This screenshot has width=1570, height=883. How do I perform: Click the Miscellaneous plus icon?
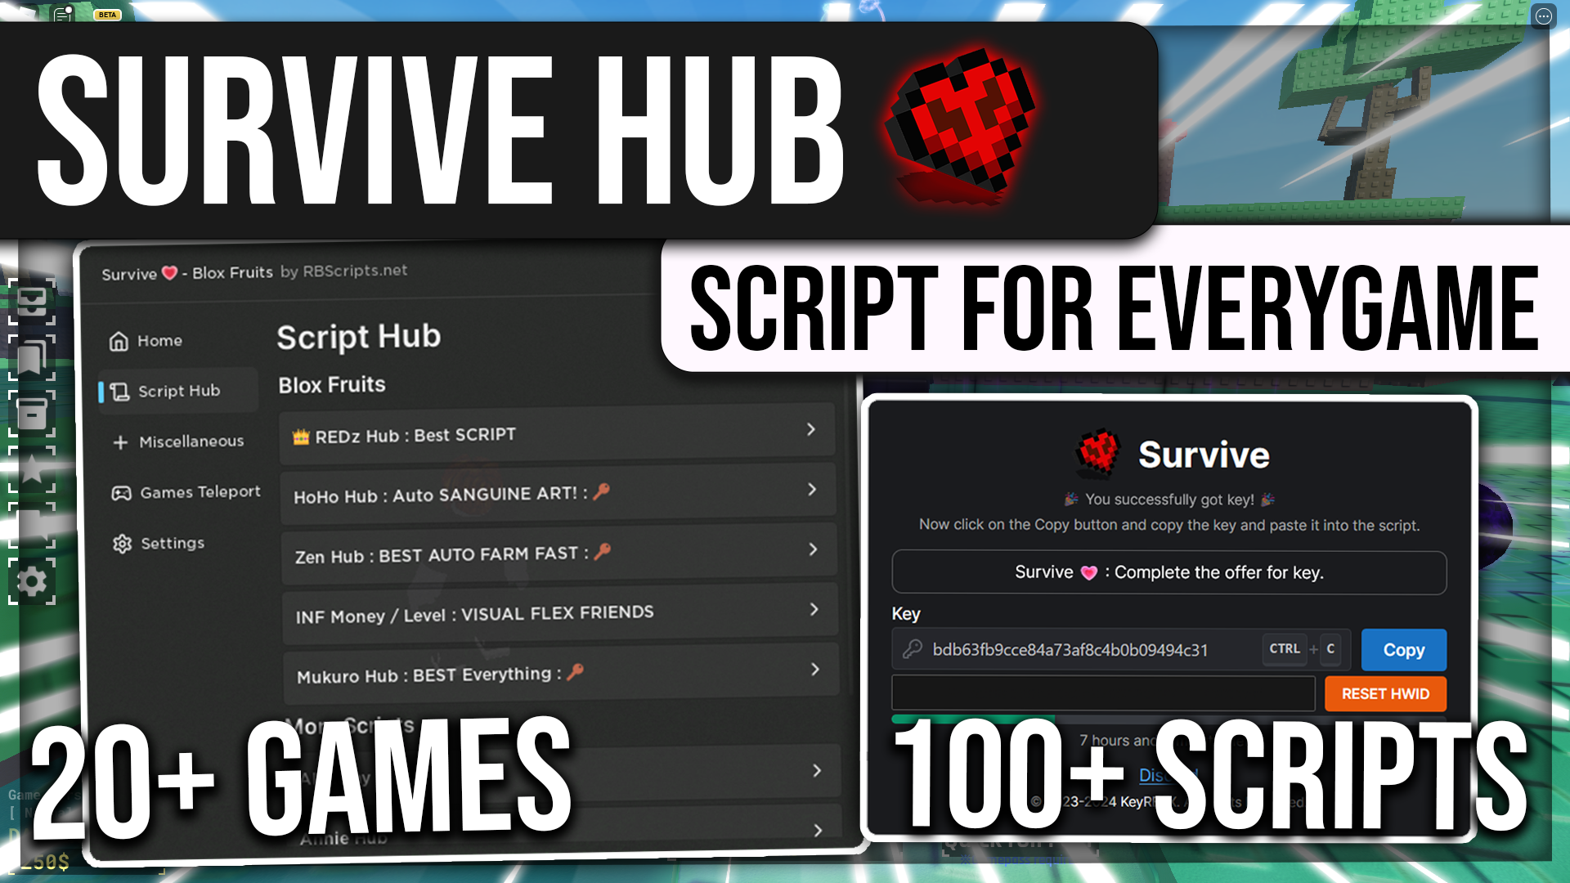[x=122, y=441]
